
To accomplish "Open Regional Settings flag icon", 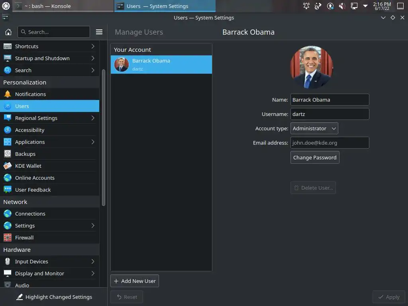I will (8, 118).
